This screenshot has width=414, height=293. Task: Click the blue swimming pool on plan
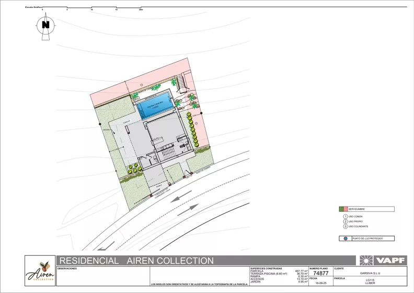click(155, 106)
